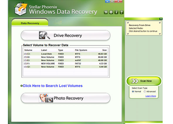Sort by the Volume column header
This screenshot has width=173, height=124.
point(28,50)
